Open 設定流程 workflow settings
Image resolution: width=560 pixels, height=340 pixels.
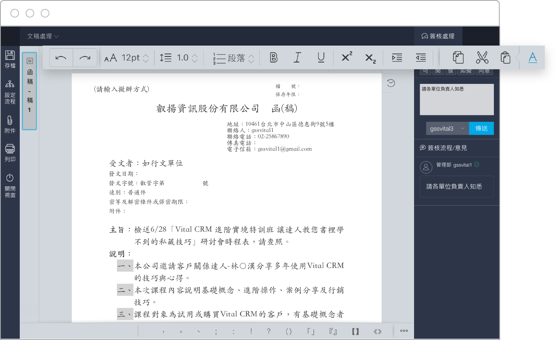coord(10,92)
